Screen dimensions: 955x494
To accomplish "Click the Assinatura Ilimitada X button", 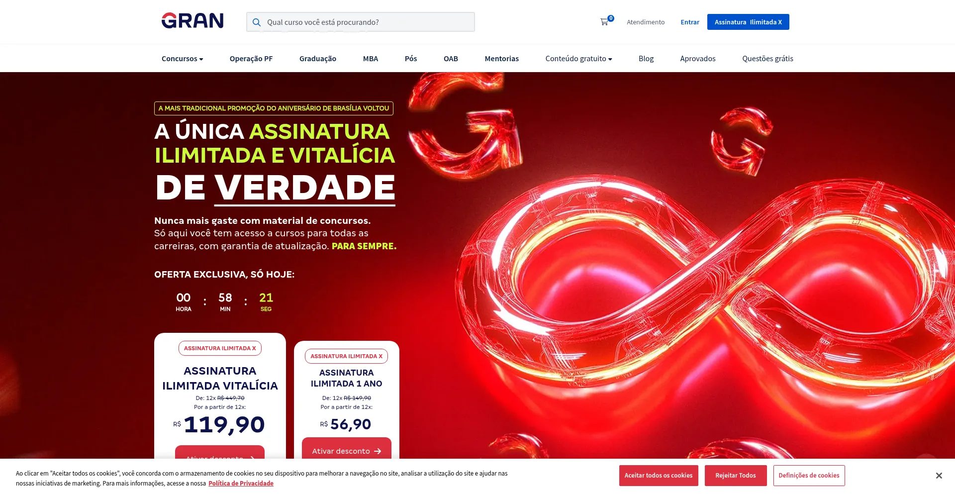I will point(748,22).
